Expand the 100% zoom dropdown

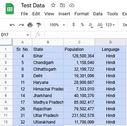57,25
